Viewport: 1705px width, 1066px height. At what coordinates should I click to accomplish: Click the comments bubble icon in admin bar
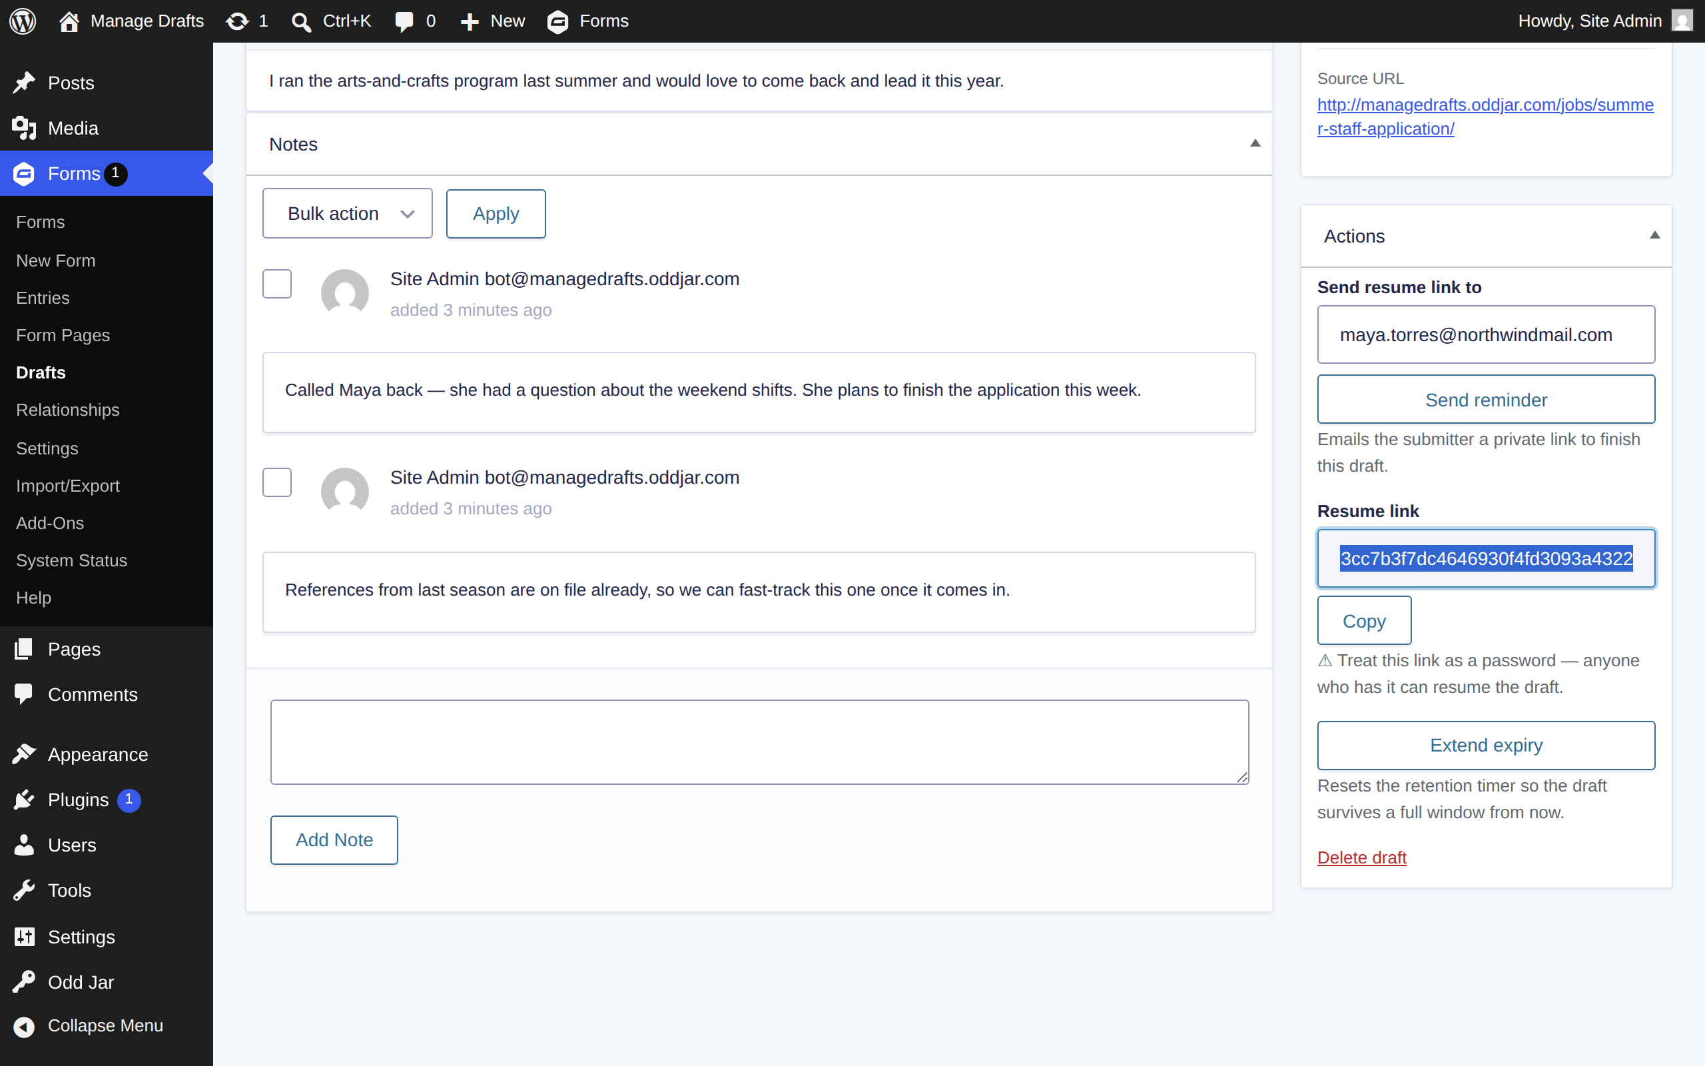click(x=404, y=21)
